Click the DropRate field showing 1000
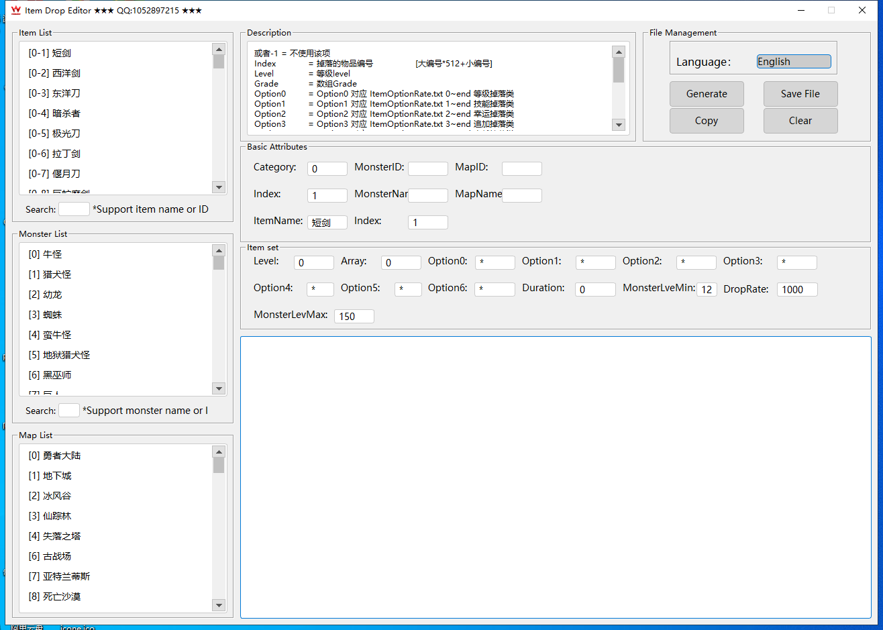Viewport: 883px width, 630px height. (x=797, y=290)
